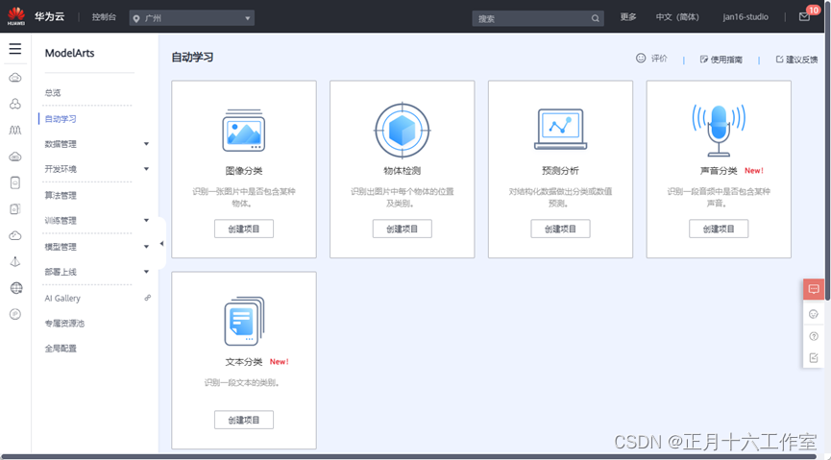Click the text classification document icon
Viewport: 831px width, 460px height.
pyautogui.click(x=244, y=321)
